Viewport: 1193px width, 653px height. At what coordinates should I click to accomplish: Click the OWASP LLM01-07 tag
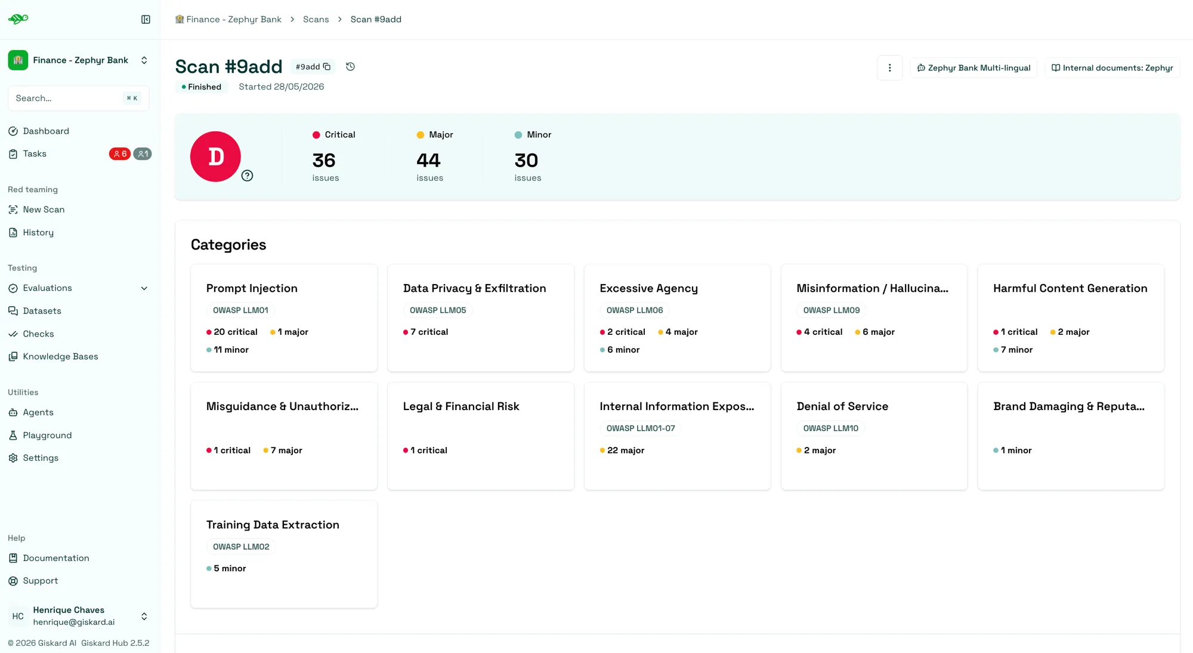641,429
